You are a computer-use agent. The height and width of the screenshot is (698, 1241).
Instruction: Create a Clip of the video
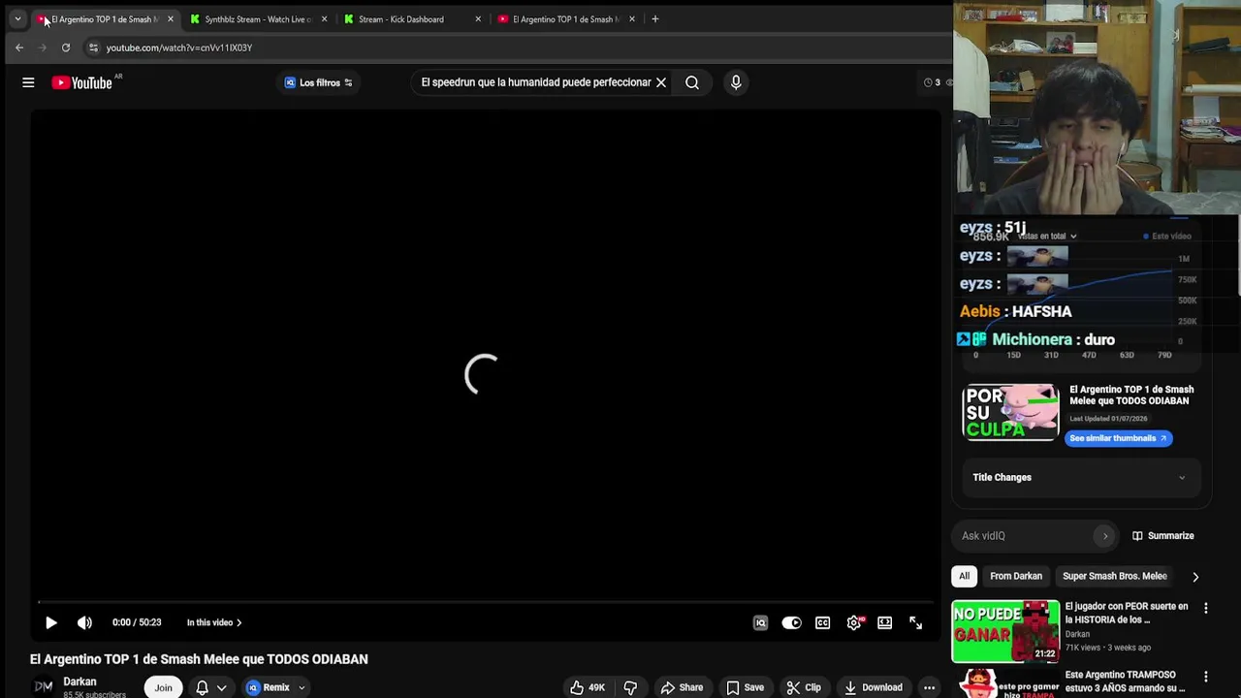[804, 687]
